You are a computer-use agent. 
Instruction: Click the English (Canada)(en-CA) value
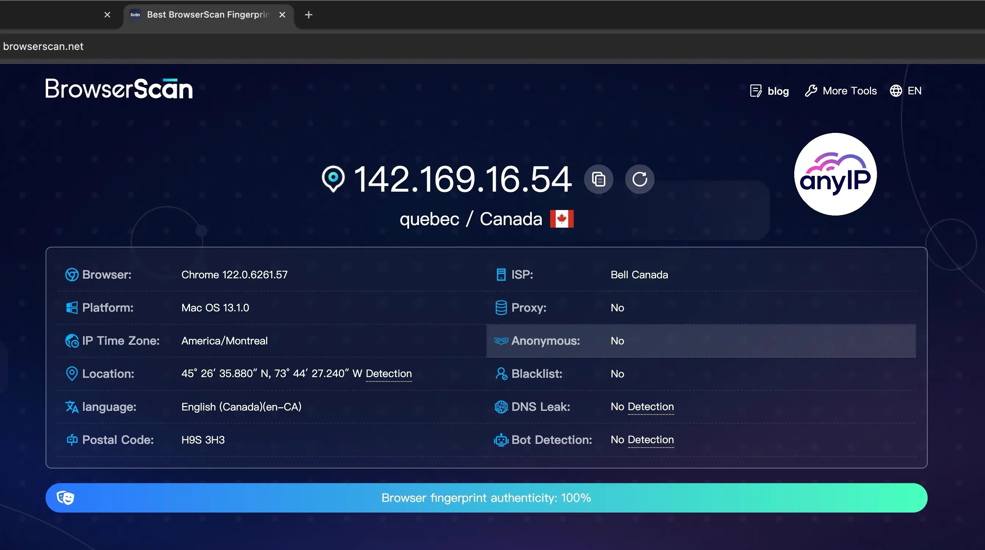241,407
